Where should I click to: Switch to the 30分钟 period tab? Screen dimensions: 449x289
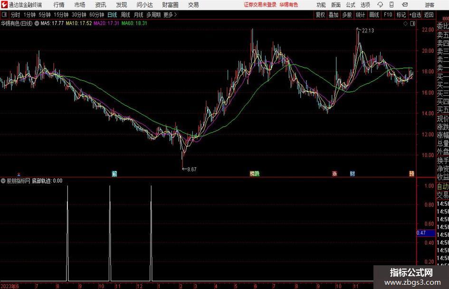coord(79,15)
